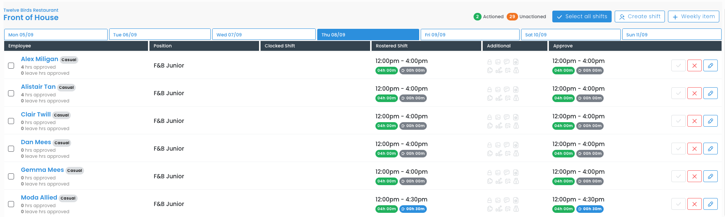This screenshot has width=725, height=217.
Task: Approve Clair Twill's shift with the checkmark
Action: click(x=678, y=121)
